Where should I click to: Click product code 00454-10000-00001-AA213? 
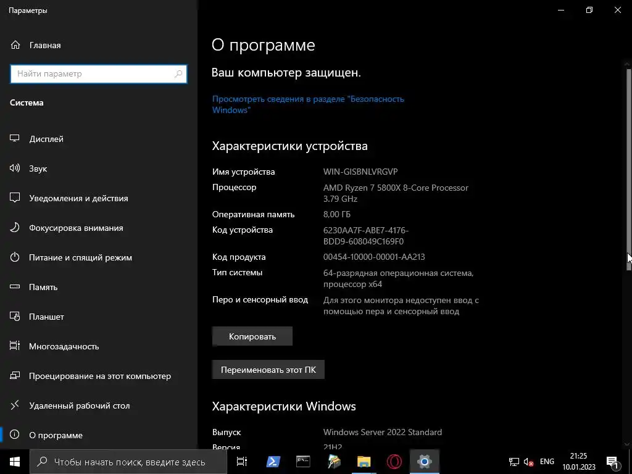click(x=374, y=257)
